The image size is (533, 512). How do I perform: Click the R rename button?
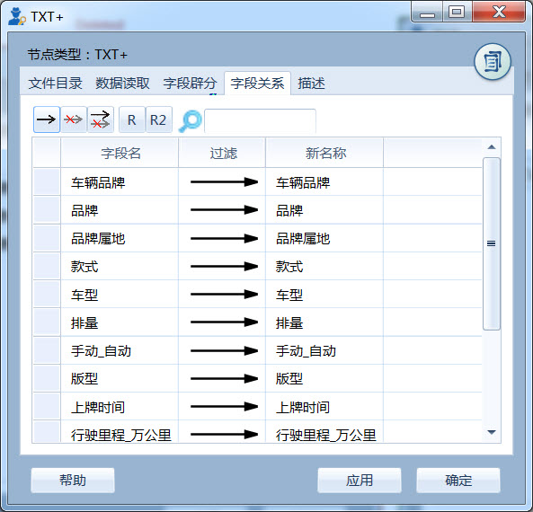coord(132,119)
